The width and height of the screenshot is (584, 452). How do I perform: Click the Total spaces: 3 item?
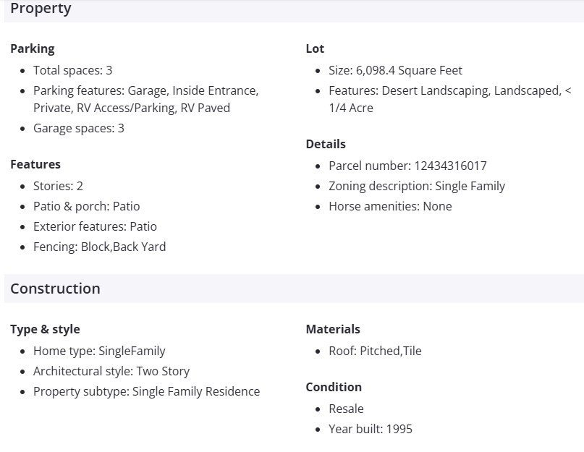[72, 70]
